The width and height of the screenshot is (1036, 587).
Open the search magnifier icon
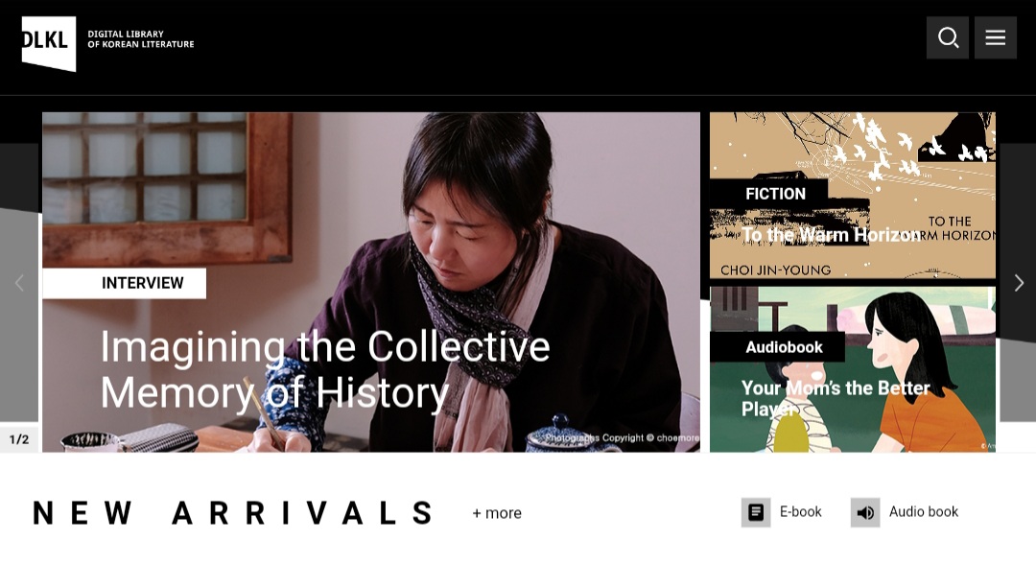coord(948,37)
